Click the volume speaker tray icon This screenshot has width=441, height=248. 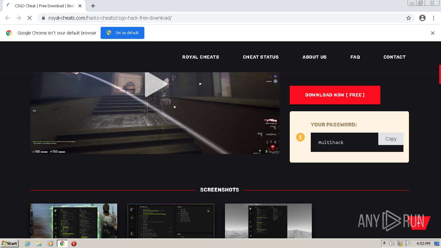pyautogui.click(x=392, y=244)
